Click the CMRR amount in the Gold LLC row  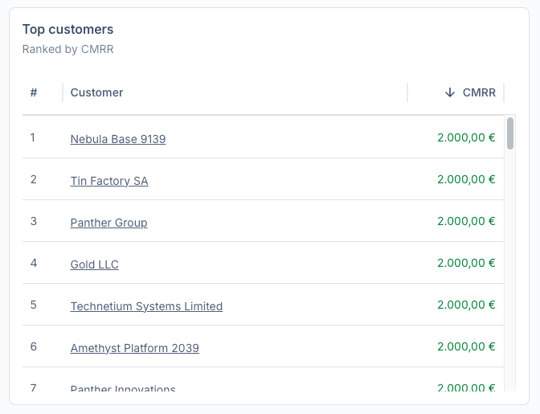[x=466, y=263]
